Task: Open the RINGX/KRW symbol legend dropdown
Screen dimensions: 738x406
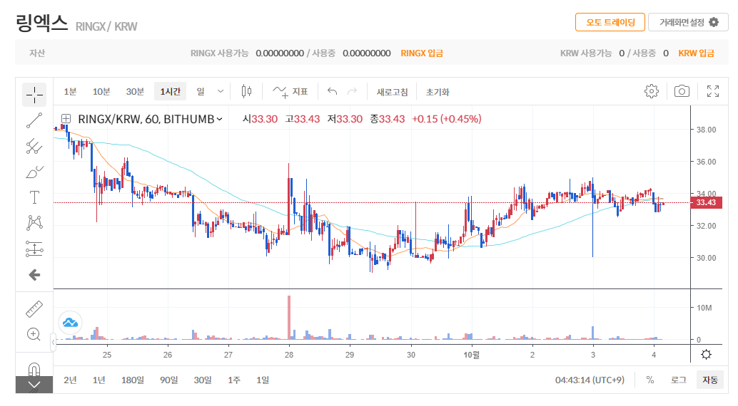Action: tap(219, 120)
